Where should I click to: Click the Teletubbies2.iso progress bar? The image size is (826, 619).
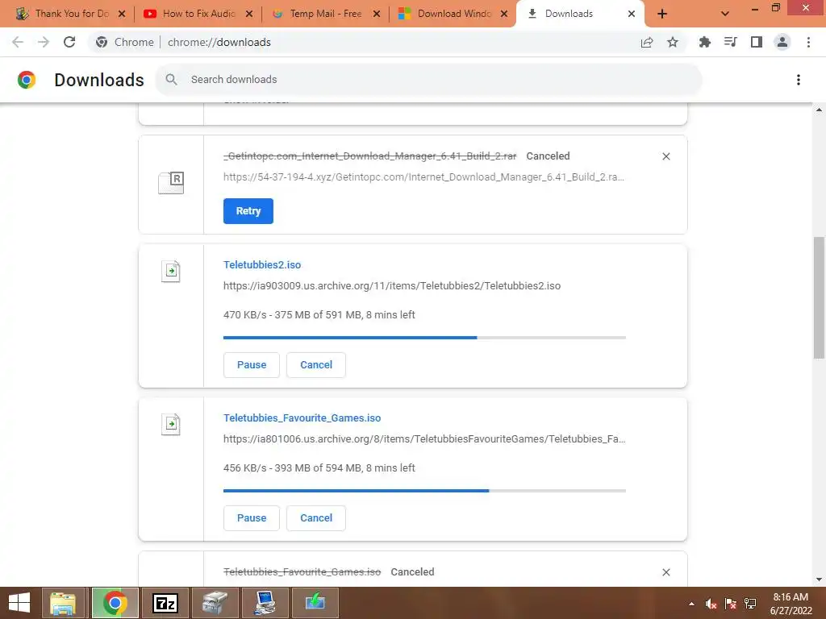[x=424, y=338]
